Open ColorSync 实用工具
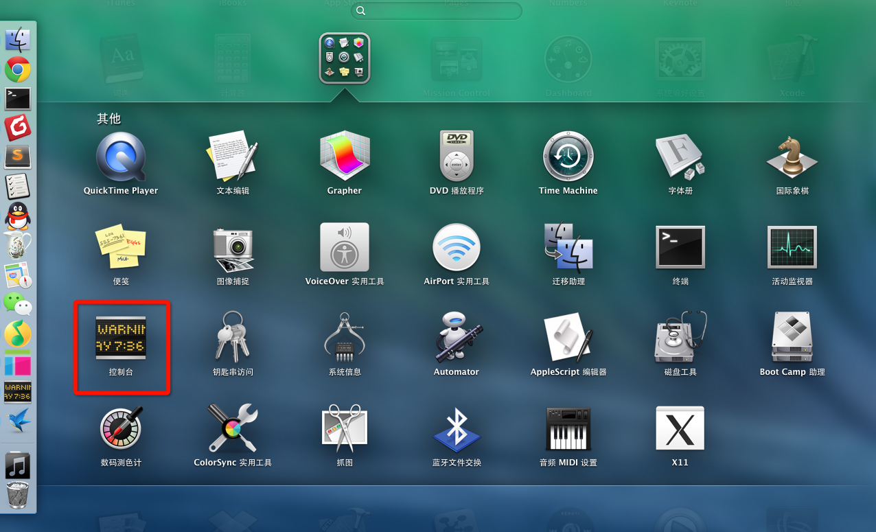The image size is (876, 532). (233, 428)
